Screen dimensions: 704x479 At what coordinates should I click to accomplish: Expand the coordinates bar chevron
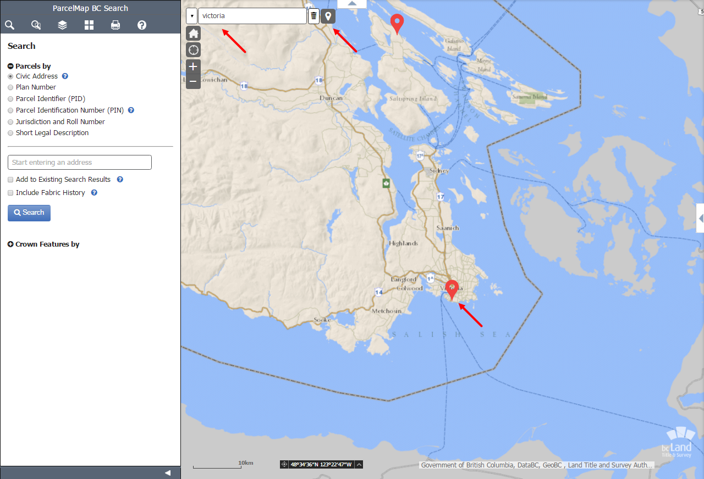[359, 465]
